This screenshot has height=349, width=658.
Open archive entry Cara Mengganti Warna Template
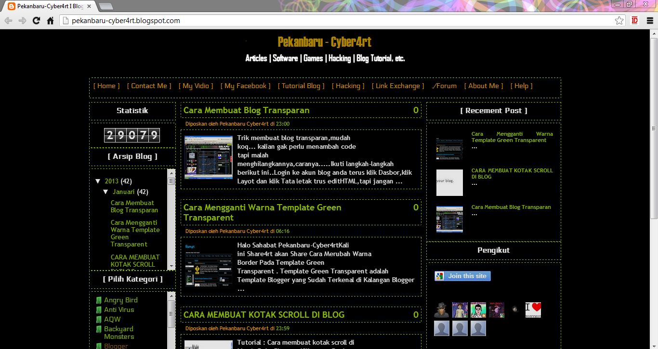135,233
